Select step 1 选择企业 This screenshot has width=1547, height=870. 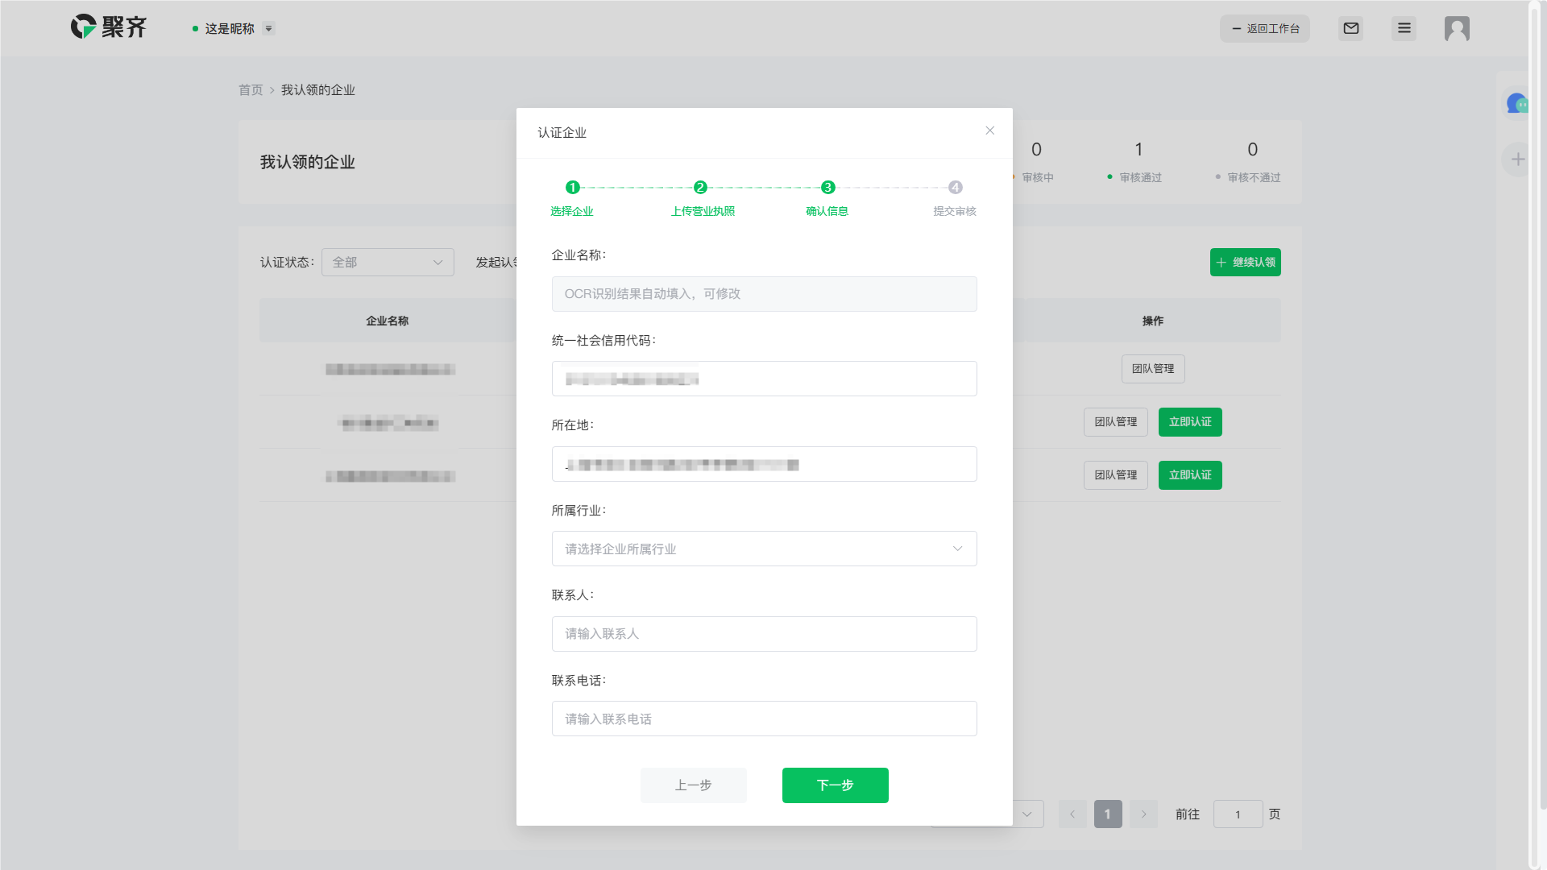click(x=572, y=198)
